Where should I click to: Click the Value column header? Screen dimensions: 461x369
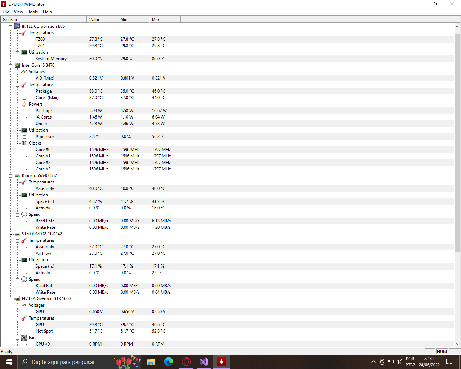(102, 19)
